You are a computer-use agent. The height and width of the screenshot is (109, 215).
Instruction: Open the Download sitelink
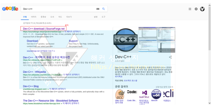[32, 41]
